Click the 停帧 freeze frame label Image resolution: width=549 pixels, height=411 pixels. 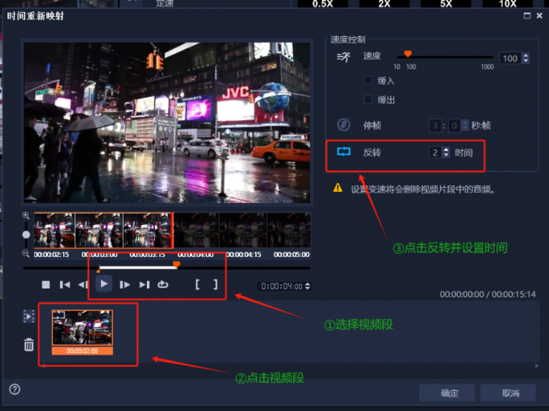372,126
